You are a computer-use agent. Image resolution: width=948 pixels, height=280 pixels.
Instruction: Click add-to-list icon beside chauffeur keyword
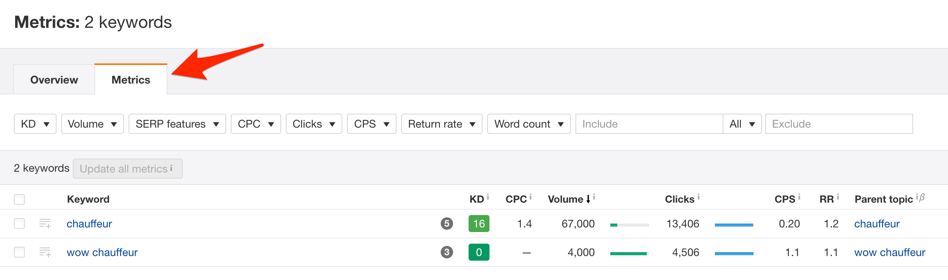pyautogui.click(x=45, y=224)
